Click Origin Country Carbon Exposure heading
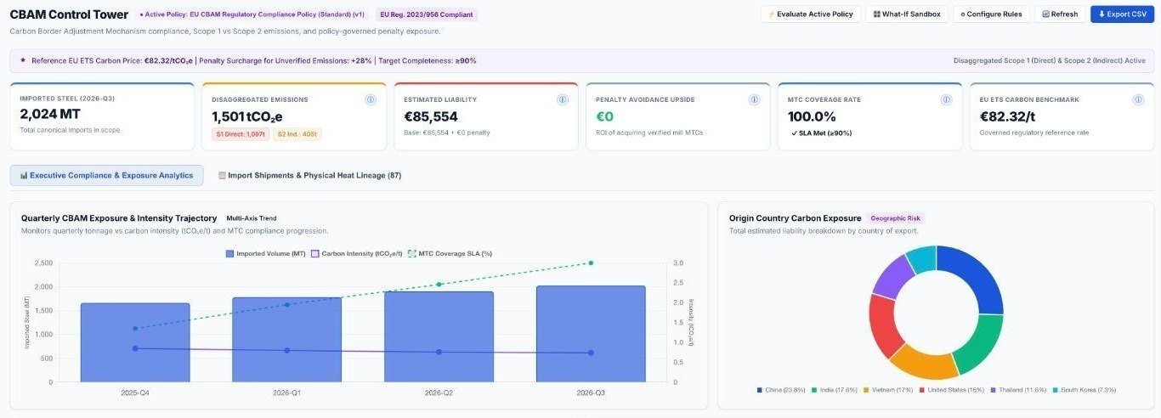This screenshot has height=418, width=1161. 795,218
